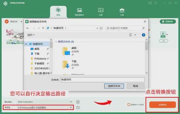Open the split screen tab

pyautogui.click(x=101, y=12)
